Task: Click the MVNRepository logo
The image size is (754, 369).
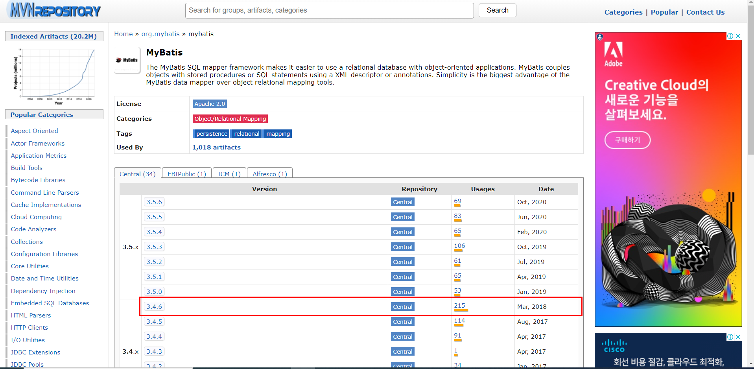Action: point(55,10)
